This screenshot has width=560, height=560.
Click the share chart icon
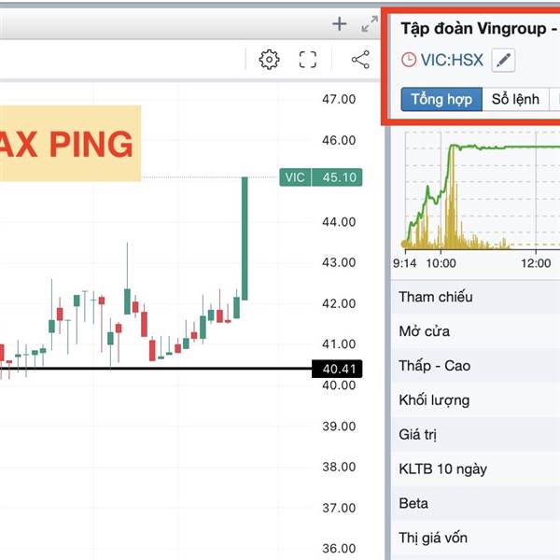[360, 60]
